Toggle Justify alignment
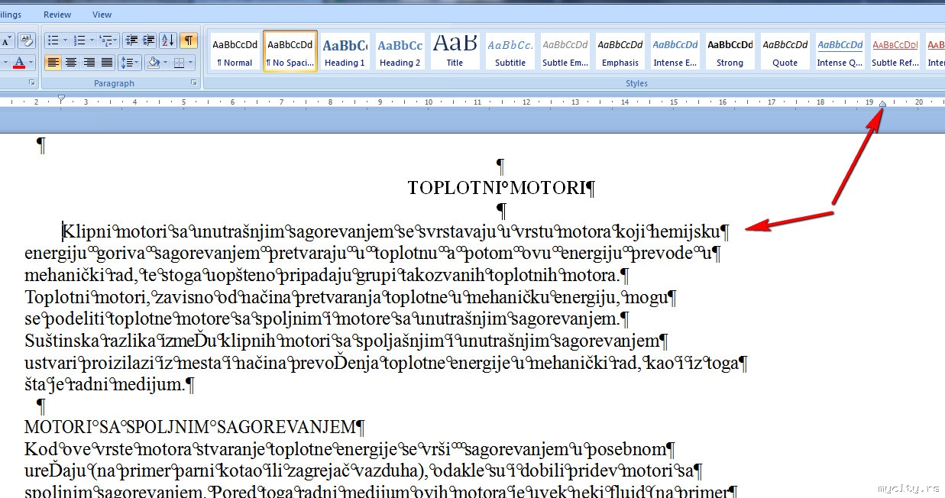 tap(106, 62)
